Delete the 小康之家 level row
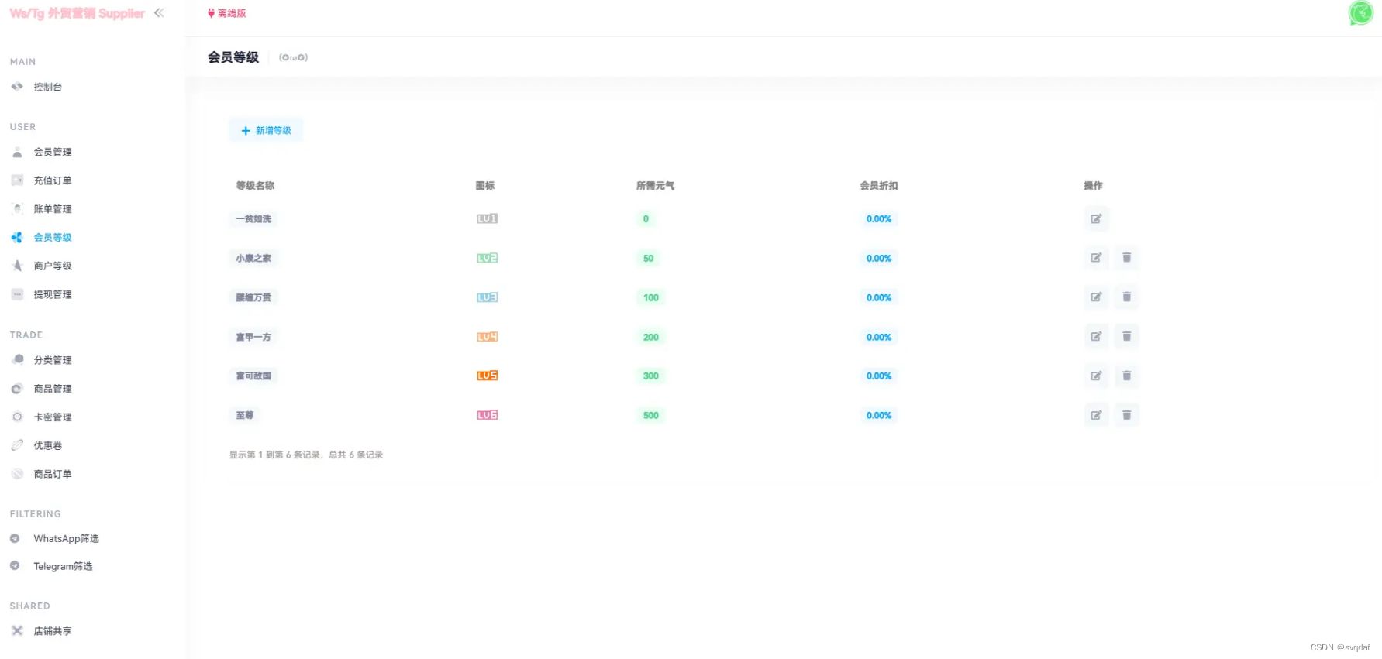The image size is (1382, 659). click(1126, 258)
